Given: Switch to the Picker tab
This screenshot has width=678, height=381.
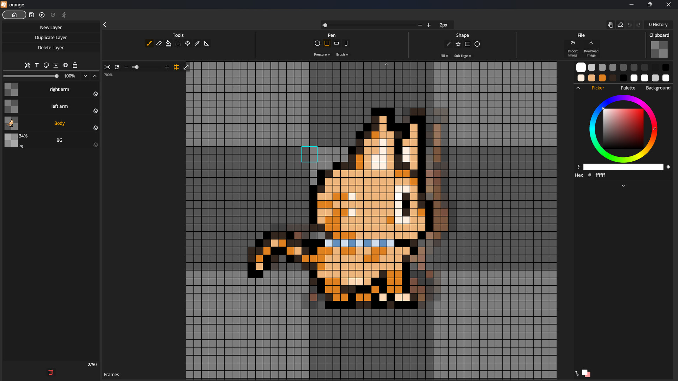Looking at the screenshot, I should point(597,88).
